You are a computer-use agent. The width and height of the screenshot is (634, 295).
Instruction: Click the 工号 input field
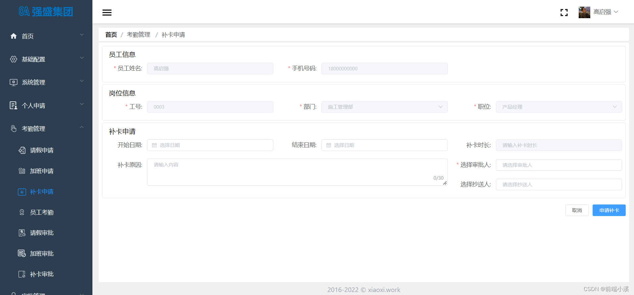[x=210, y=107]
